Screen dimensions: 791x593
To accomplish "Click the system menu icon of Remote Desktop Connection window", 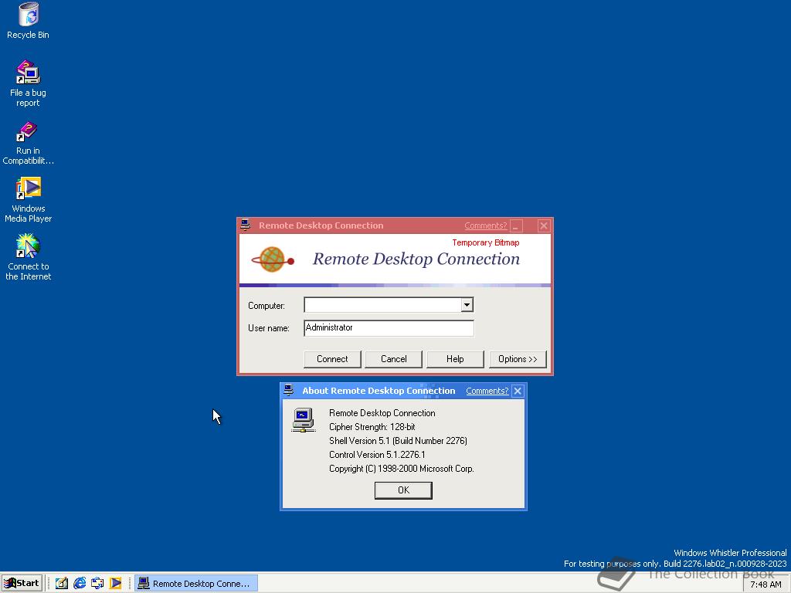I will click(x=245, y=225).
